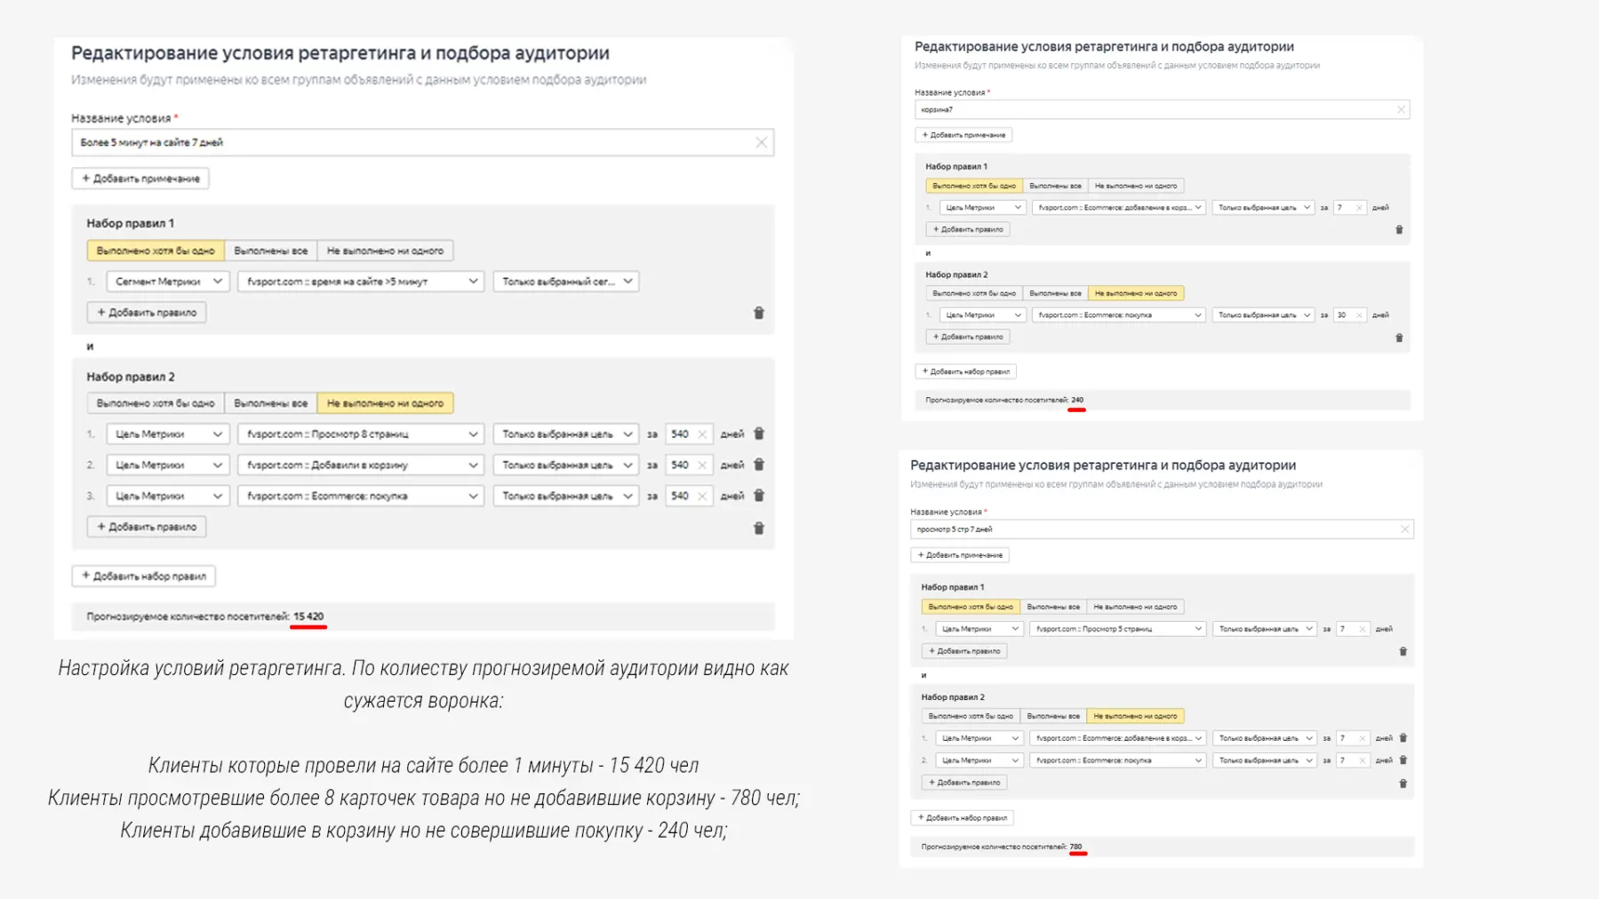
Task: Click "Добавить набор правил" in the 15 420 visitors form
Action: coord(144,577)
